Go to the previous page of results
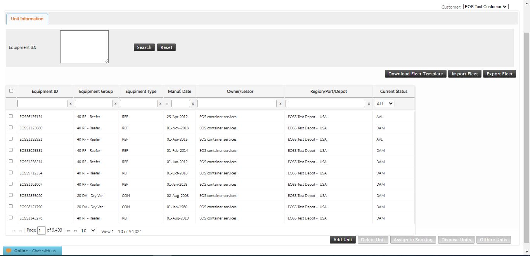The image size is (530, 256). coord(20,230)
